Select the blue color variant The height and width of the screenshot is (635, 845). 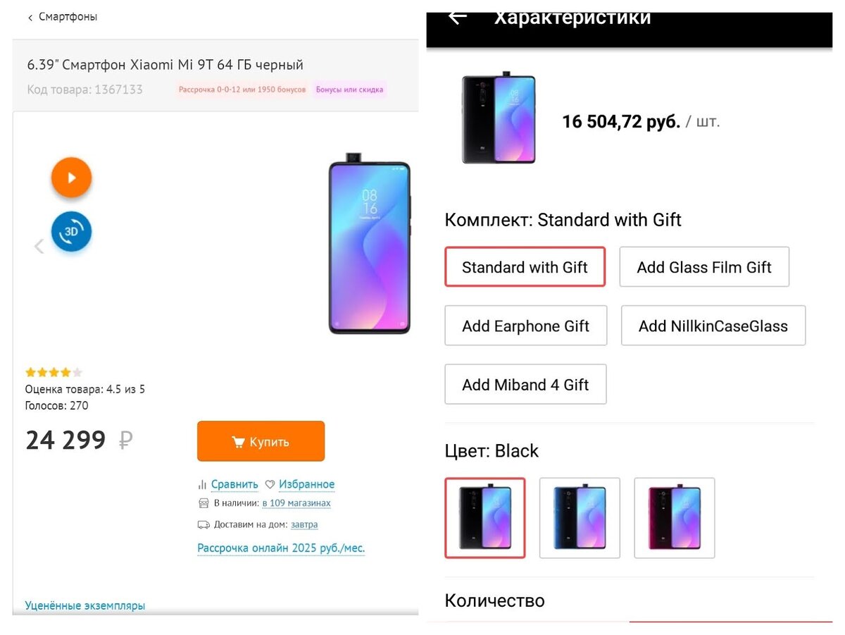coord(579,517)
